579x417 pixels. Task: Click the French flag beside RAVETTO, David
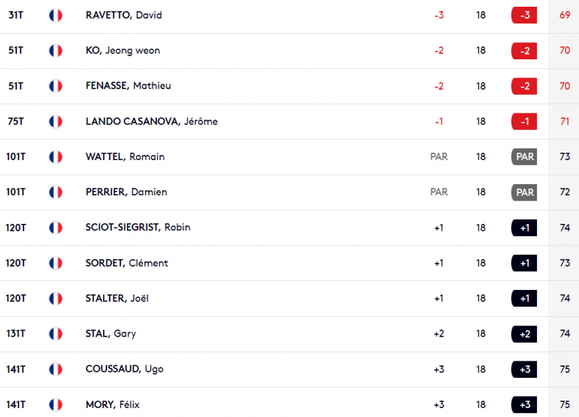[x=56, y=16]
